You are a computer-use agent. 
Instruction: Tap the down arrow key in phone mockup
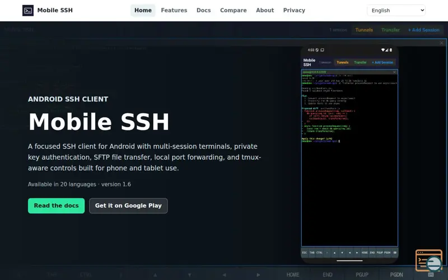click(342, 253)
